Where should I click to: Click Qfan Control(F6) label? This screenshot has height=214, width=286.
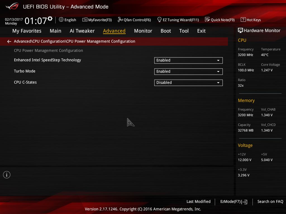tap(137, 20)
